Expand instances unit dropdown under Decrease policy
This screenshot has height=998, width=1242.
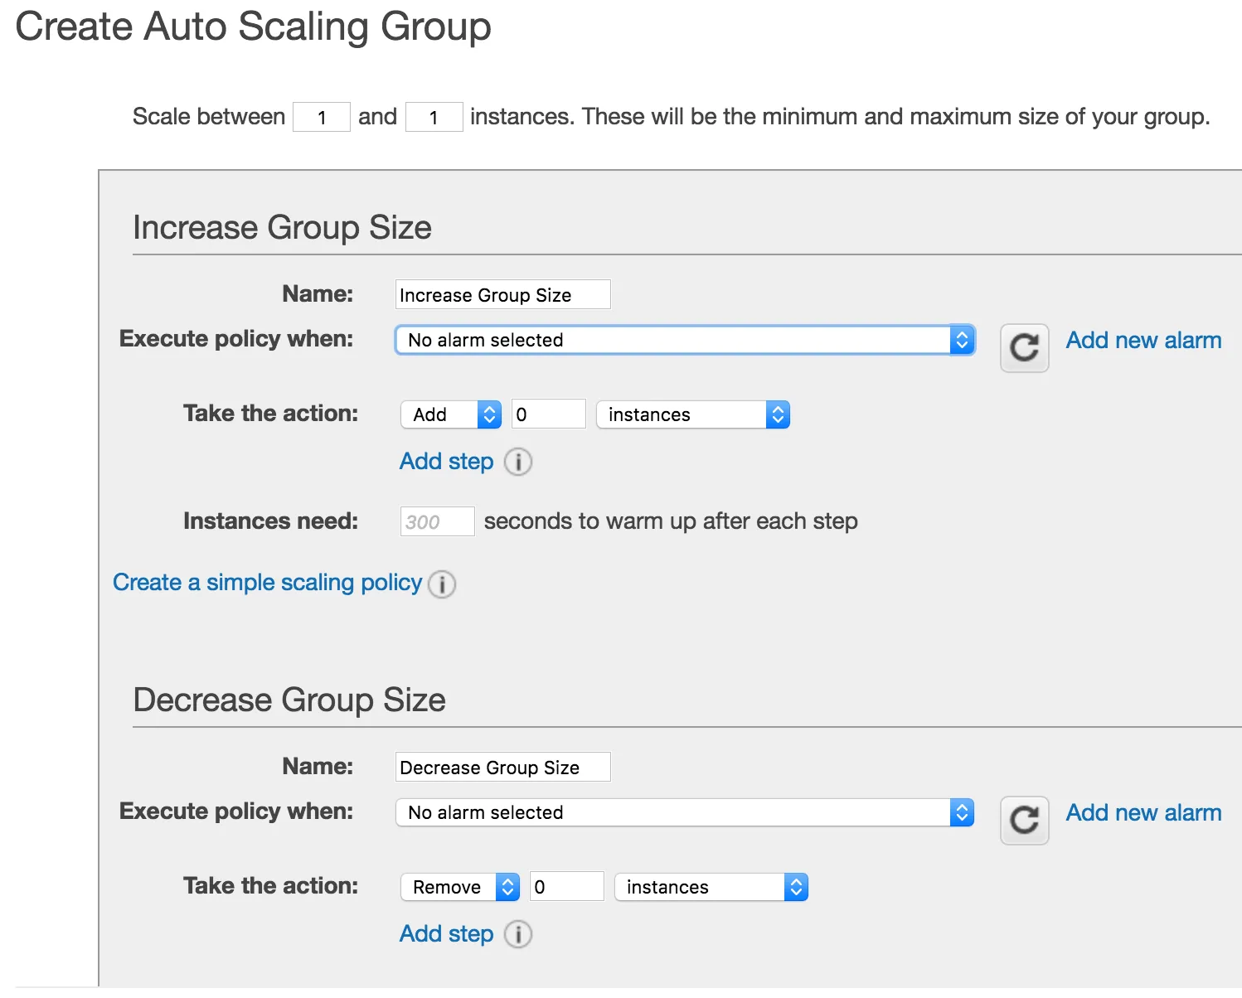point(711,887)
